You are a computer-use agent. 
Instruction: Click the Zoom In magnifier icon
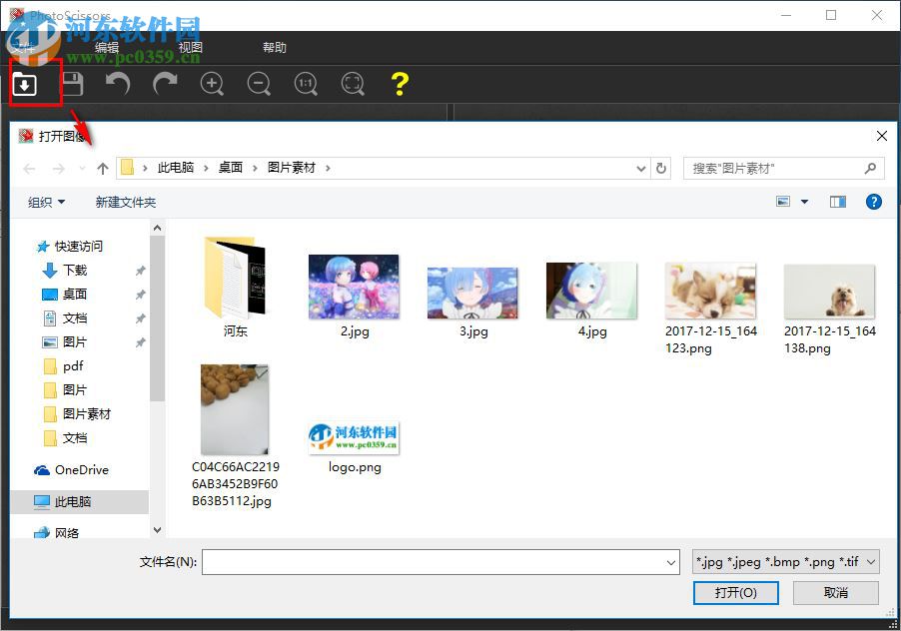(212, 84)
